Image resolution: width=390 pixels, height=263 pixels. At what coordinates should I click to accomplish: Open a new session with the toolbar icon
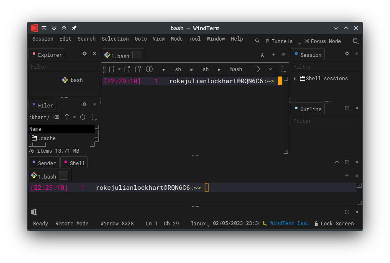(x=112, y=69)
